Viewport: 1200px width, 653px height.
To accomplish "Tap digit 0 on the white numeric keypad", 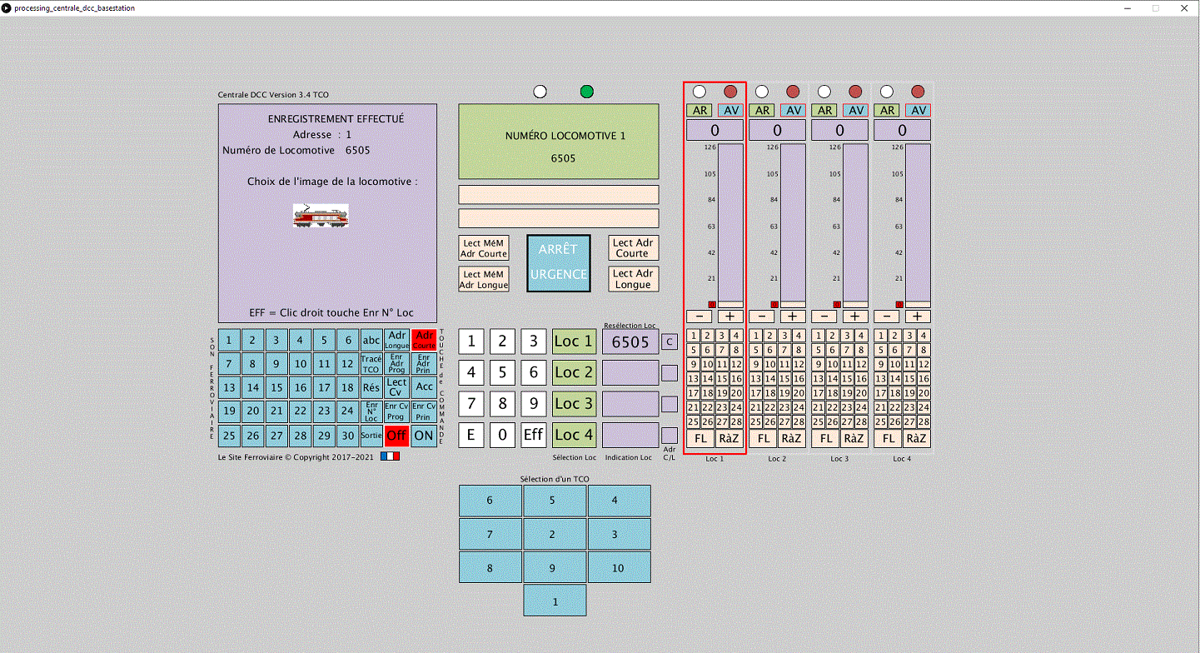I will click(502, 435).
